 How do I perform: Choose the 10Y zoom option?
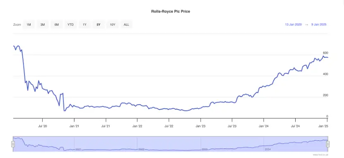(x=112, y=24)
